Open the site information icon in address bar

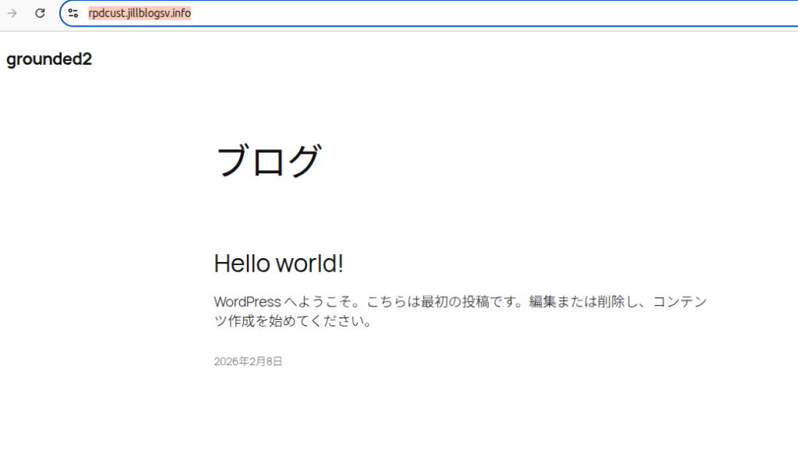click(x=73, y=13)
